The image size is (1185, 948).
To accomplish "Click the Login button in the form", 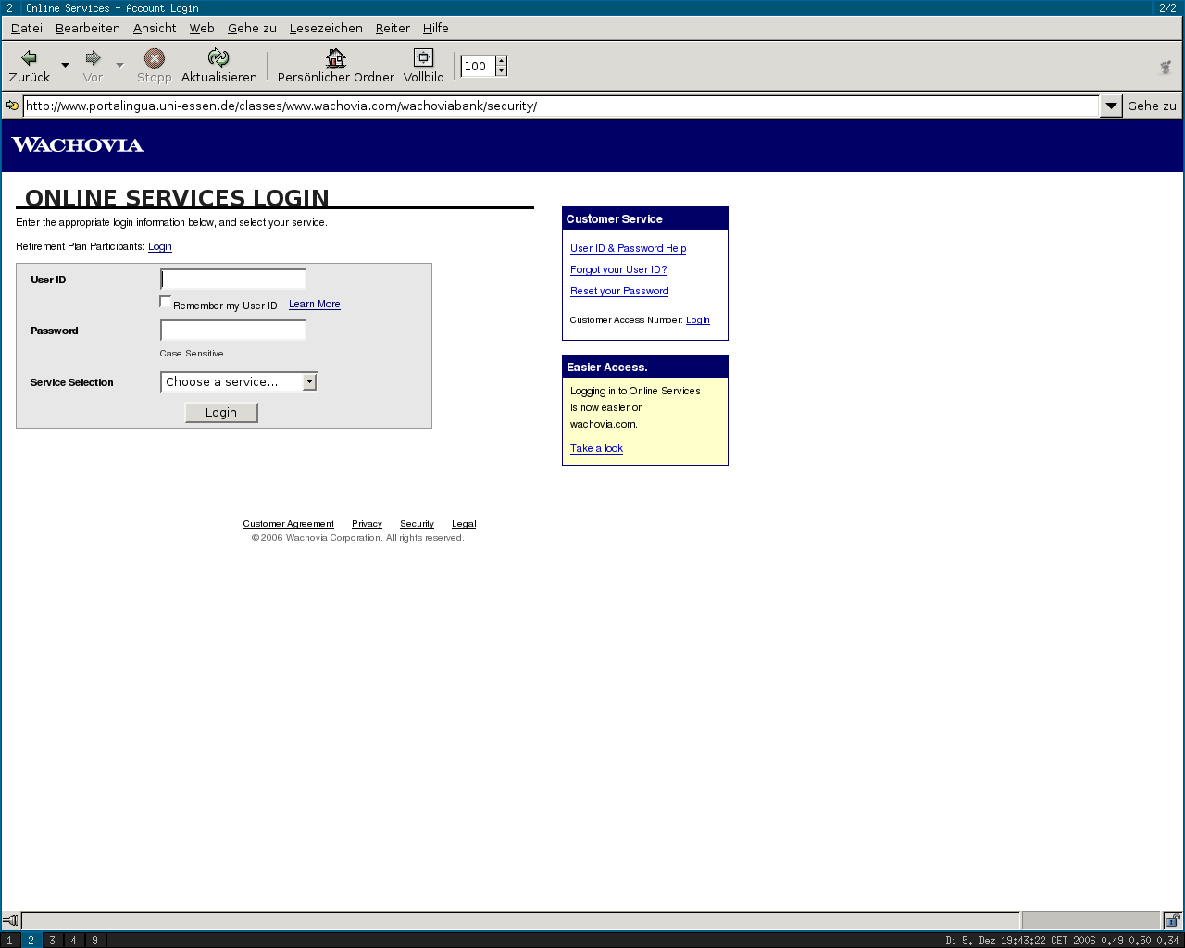I will pos(221,413).
